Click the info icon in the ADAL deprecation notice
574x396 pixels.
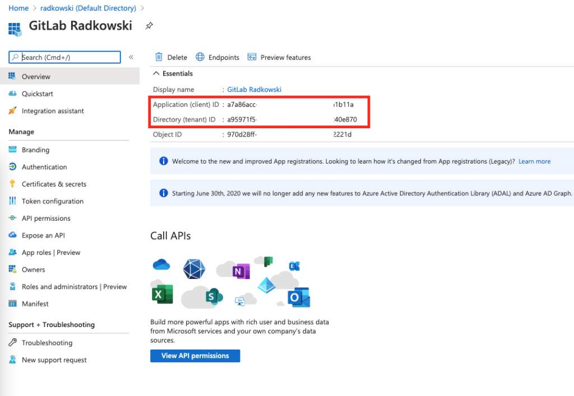pyautogui.click(x=164, y=193)
